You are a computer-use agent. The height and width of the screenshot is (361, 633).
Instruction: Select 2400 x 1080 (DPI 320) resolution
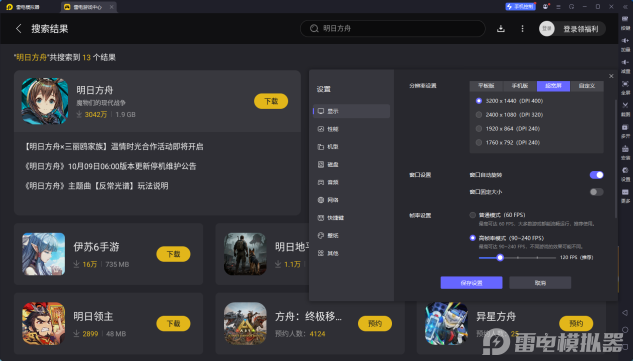point(479,114)
